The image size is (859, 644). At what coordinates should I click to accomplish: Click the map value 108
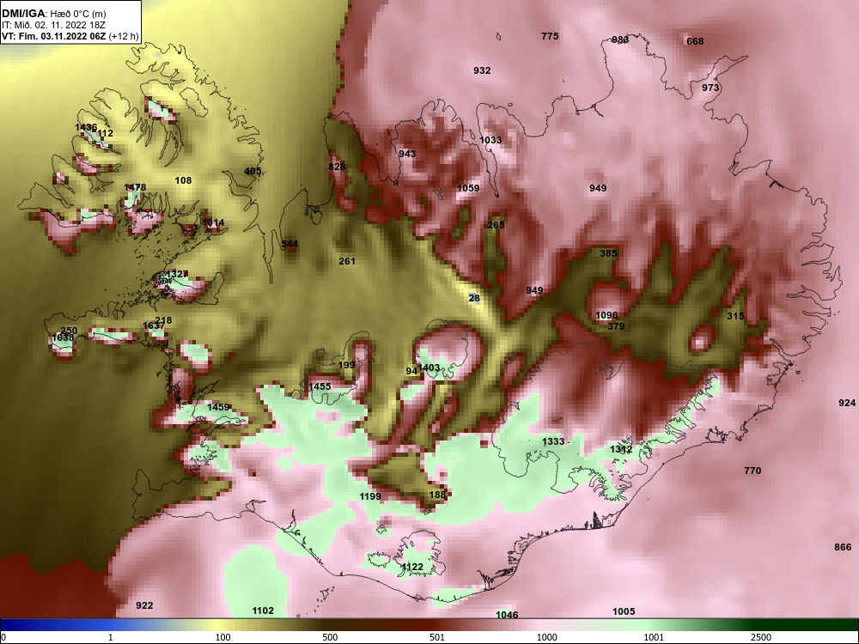pyautogui.click(x=183, y=180)
